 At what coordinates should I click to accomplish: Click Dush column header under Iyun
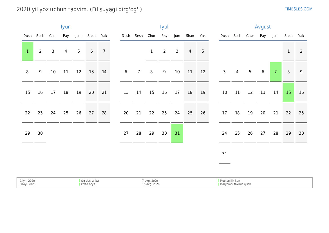(x=28, y=36)
